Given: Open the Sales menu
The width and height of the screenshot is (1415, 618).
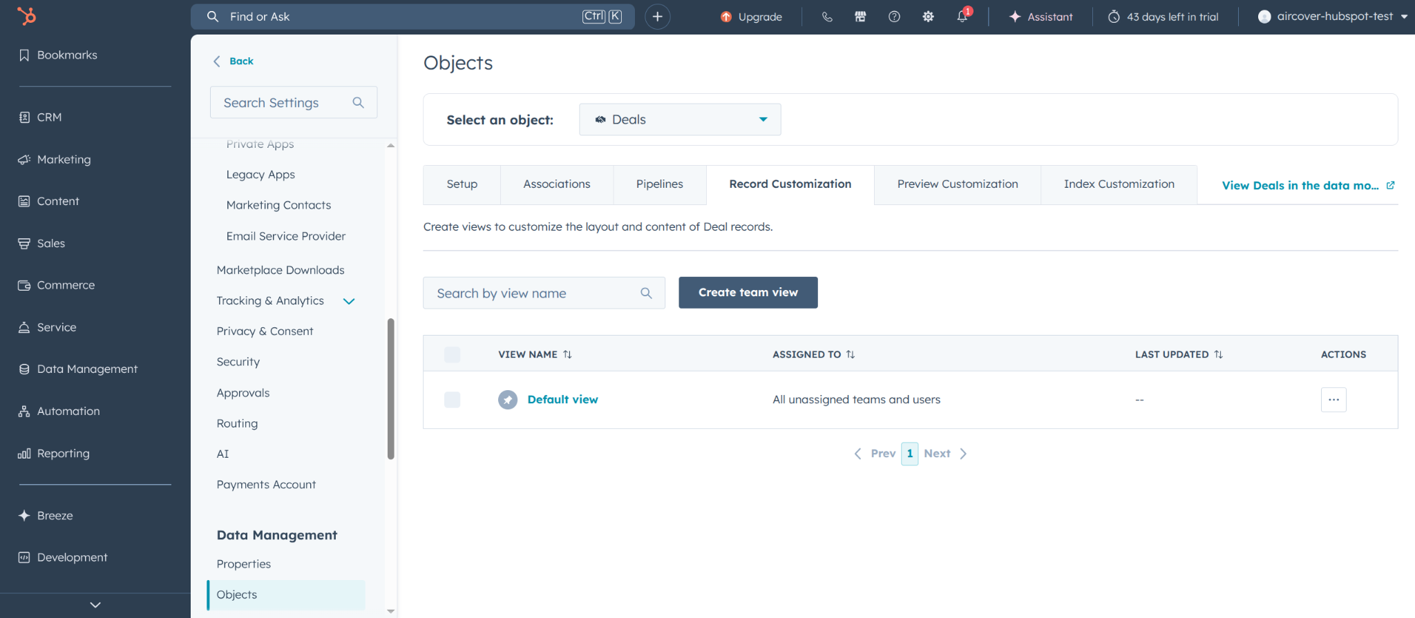Looking at the screenshot, I should 41,244.
